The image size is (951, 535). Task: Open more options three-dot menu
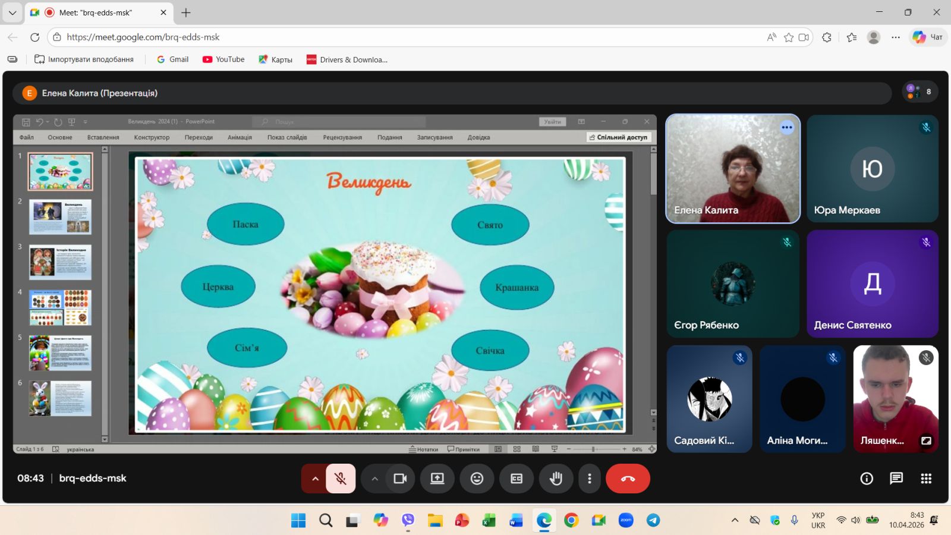(x=589, y=479)
